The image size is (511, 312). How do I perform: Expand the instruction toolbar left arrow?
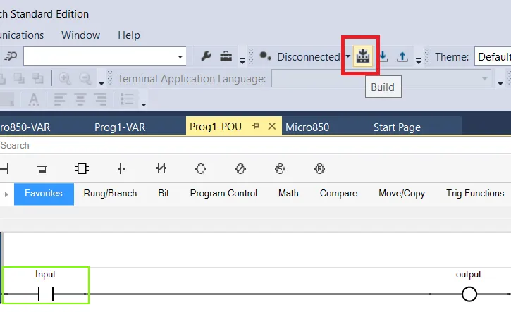point(6,194)
